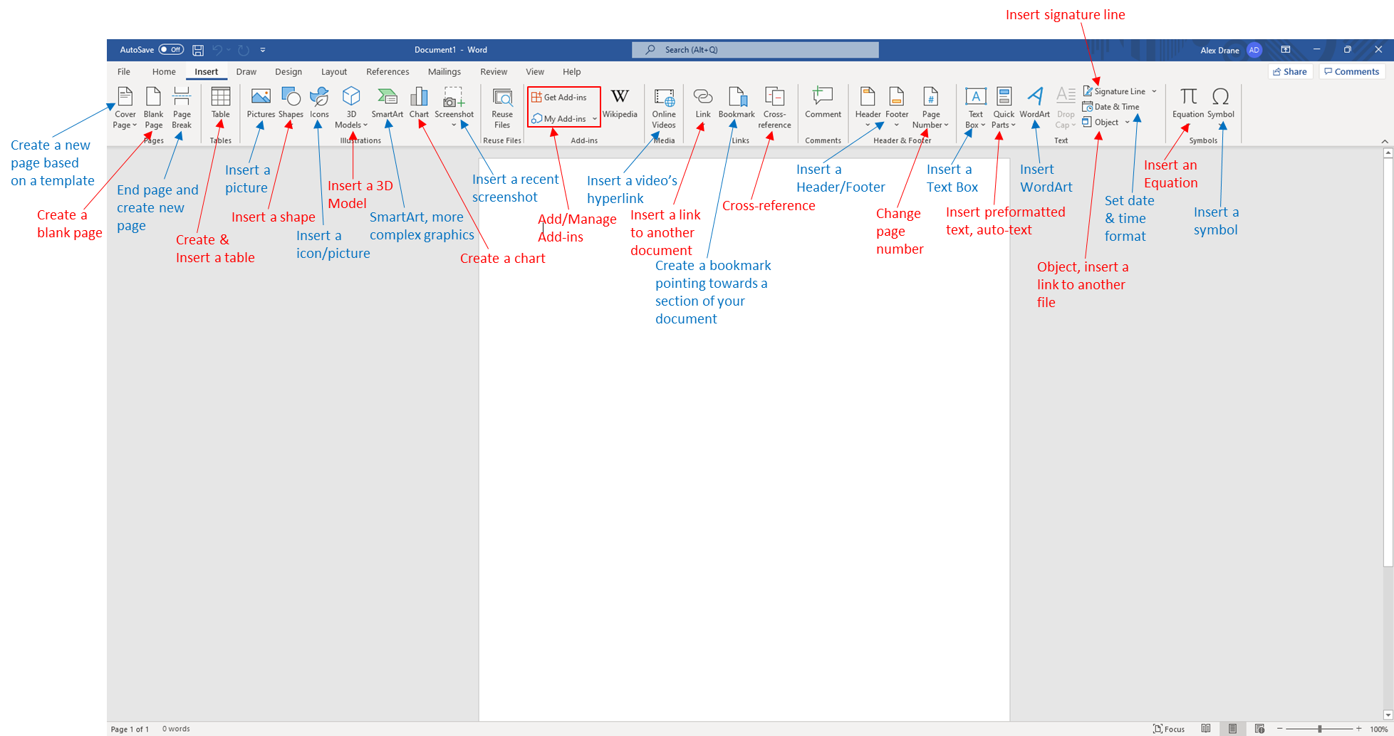Click the Equation icon
This screenshot has height=736, width=1394.
tap(1187, 102)
